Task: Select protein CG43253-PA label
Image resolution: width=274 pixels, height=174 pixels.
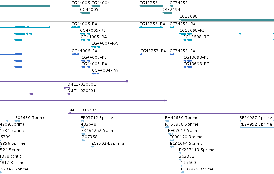Action: click(x=153, y=51)
